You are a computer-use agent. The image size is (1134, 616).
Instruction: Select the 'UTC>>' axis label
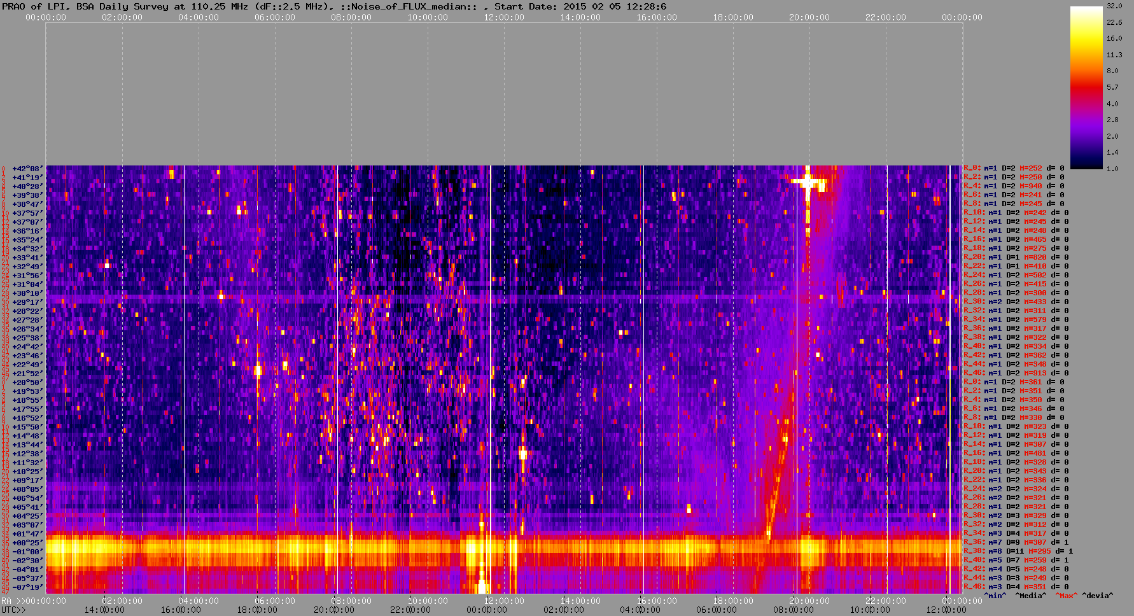click(x=13, y=610)
